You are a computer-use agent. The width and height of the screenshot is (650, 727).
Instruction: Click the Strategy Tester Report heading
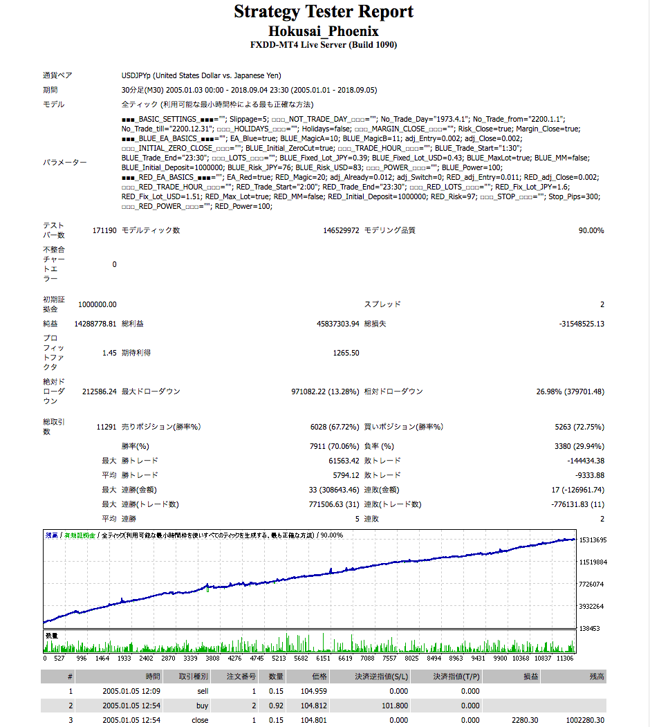324,12
